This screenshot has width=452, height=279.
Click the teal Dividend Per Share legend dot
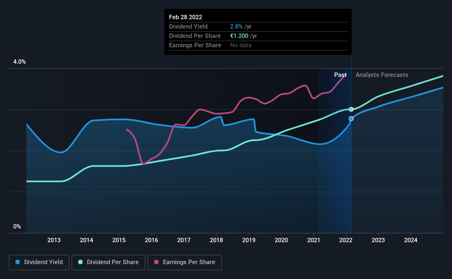coord(80,262)
